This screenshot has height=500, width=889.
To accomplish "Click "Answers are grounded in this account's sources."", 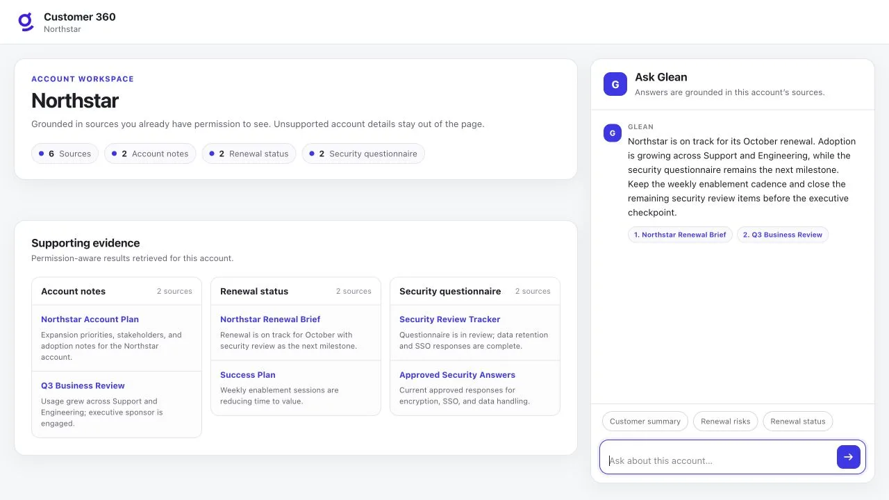I will (730, 92).
